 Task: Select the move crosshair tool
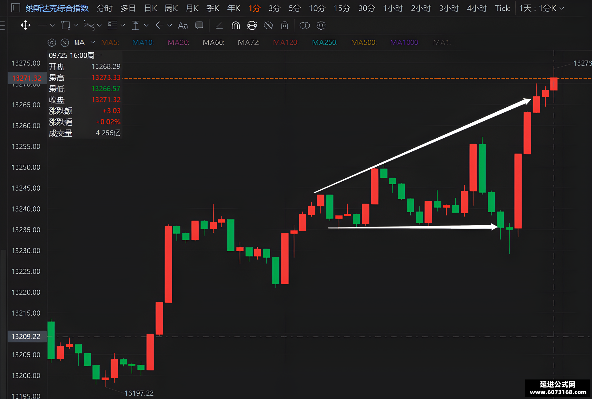pos(26,25)
